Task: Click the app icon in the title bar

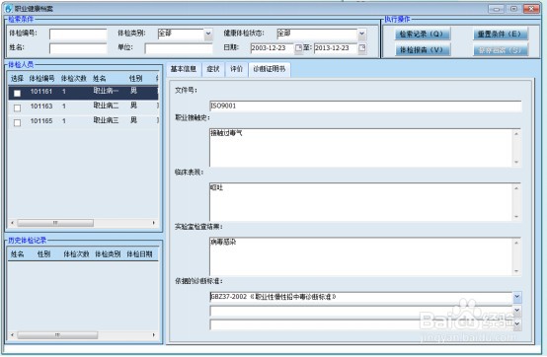Action: 8,8
